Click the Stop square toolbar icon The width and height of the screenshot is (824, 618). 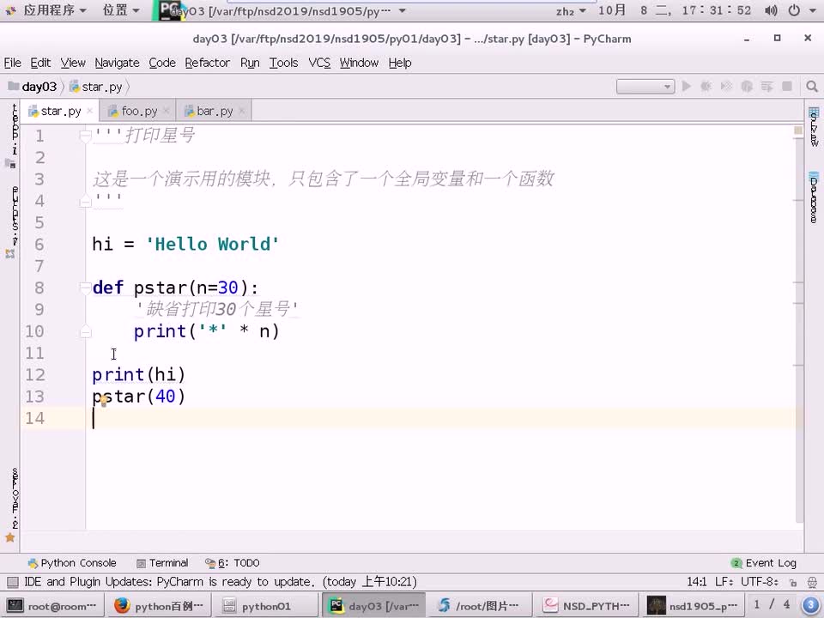787,86
